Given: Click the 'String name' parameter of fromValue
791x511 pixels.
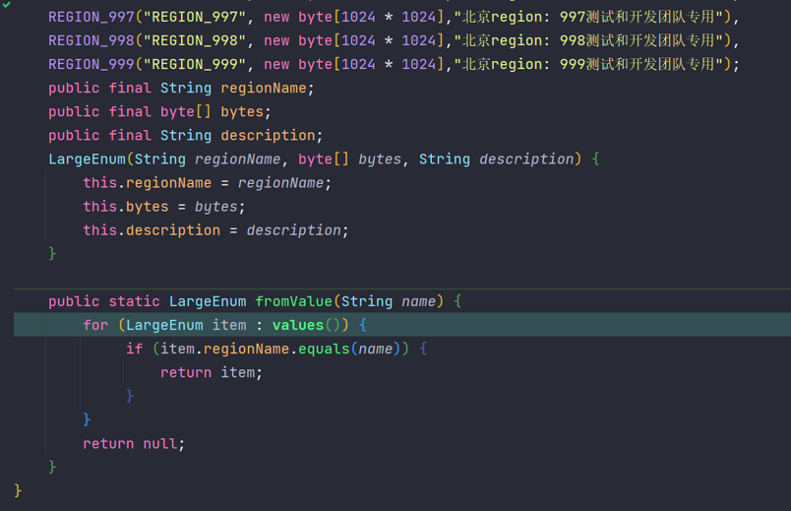Looking at the screenshot, I should point(389,302).
